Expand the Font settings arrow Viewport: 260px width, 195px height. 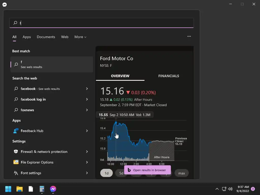(x=87, y=173)
